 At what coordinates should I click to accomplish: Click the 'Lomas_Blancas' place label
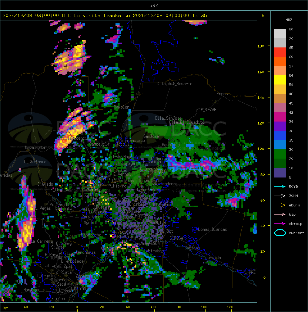tap(212, 229)
